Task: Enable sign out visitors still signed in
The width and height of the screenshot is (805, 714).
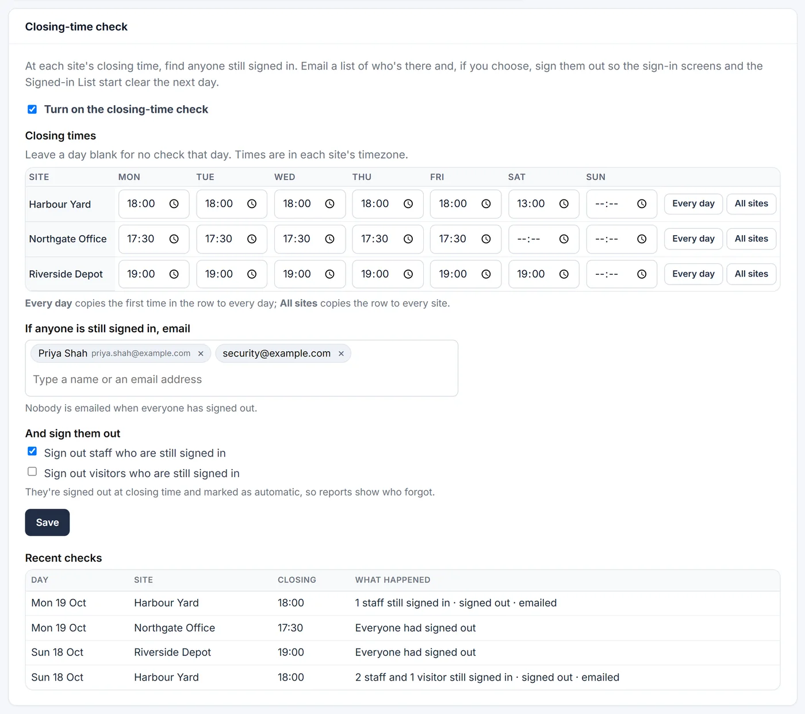Action: pyautogui.click(x=32, y=471)
